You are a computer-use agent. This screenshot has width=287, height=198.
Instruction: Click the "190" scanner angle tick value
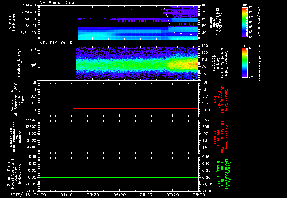point(205,46)
